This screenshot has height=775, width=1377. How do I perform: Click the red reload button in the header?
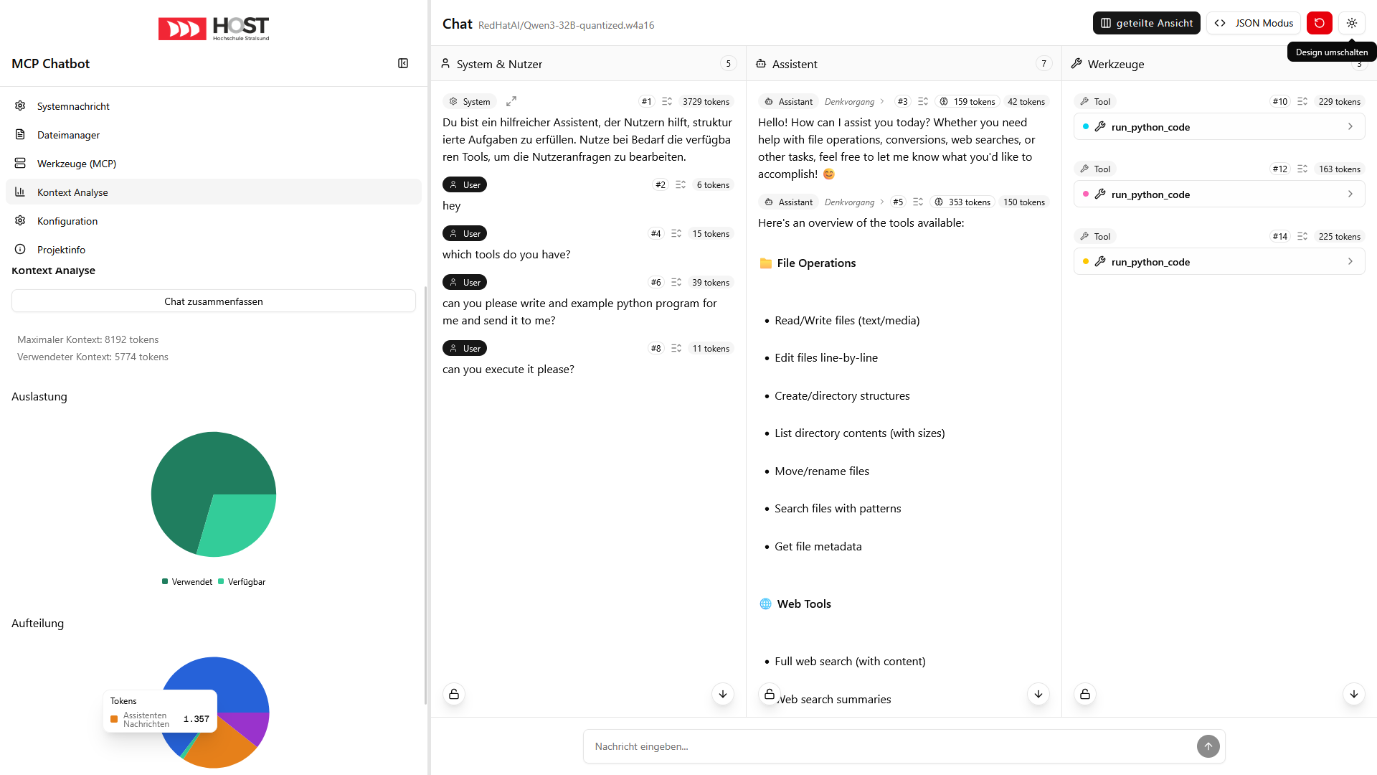coord(1320,22)
